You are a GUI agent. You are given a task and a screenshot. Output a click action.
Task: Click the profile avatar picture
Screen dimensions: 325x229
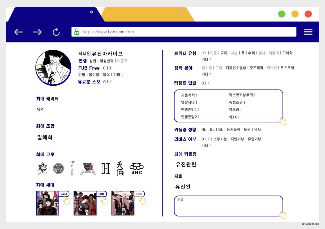(53, 68)
